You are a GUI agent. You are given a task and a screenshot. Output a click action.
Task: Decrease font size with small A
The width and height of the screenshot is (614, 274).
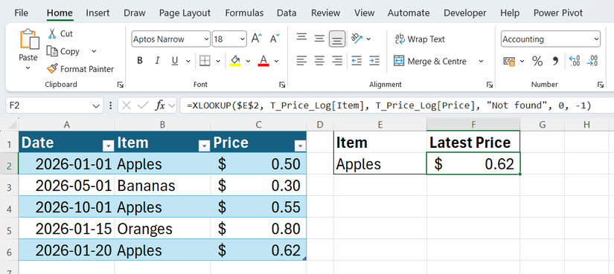275,39
